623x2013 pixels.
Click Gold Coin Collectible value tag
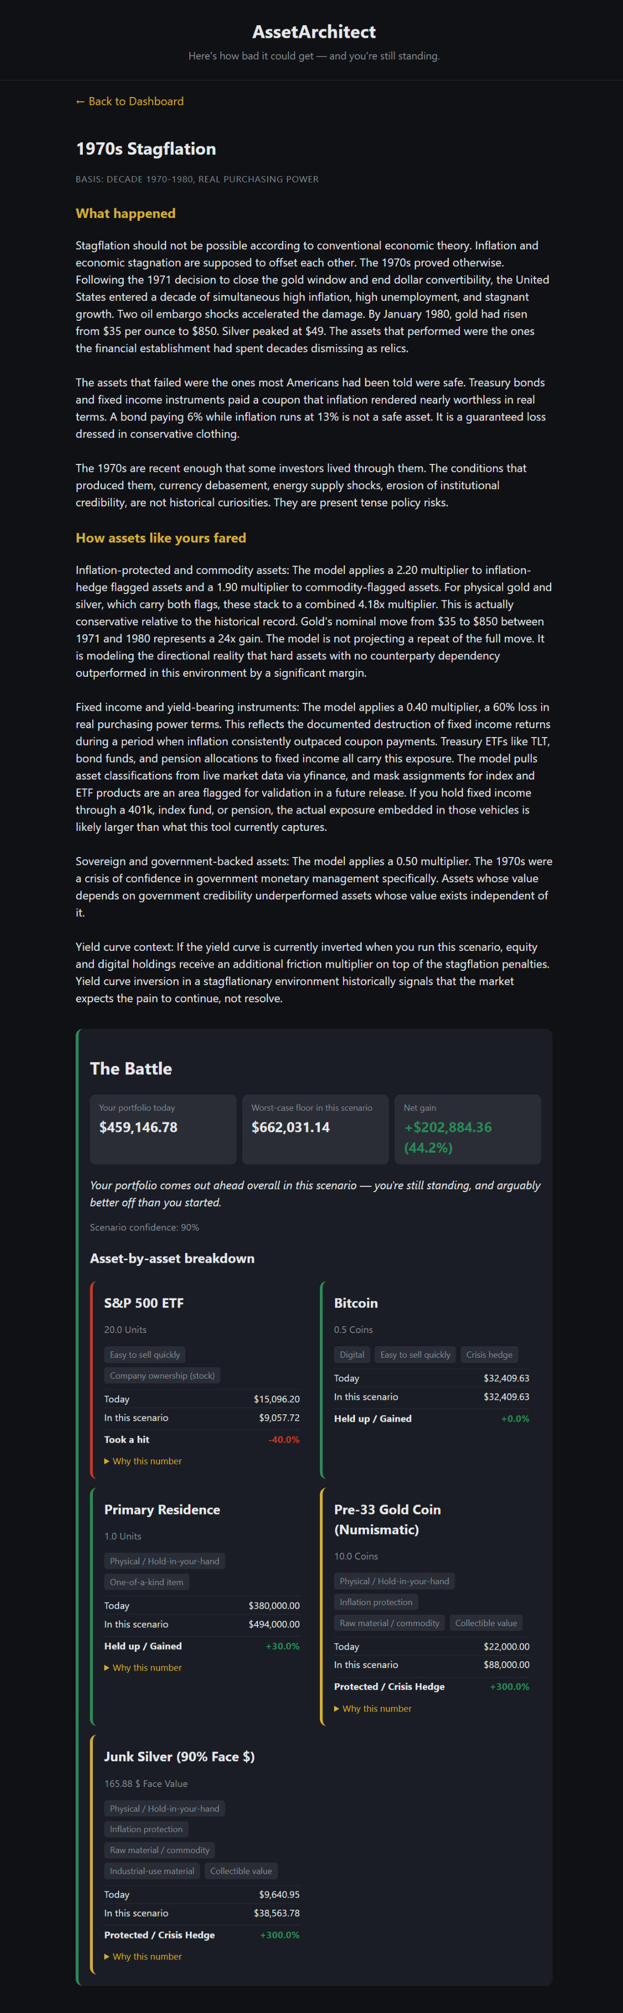click(x=486, y=1622)
